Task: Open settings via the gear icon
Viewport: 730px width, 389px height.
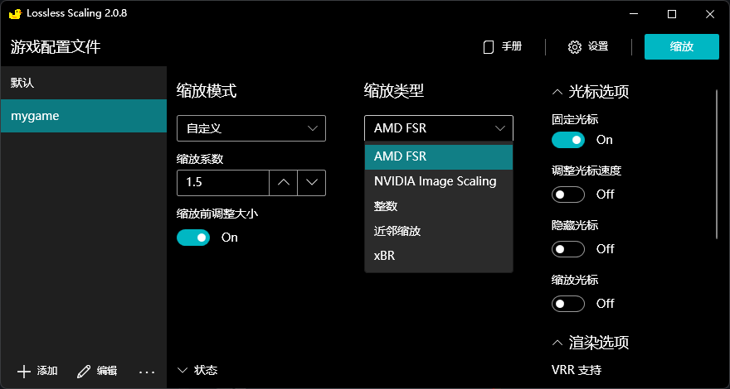Action: [x=575, y=47]
